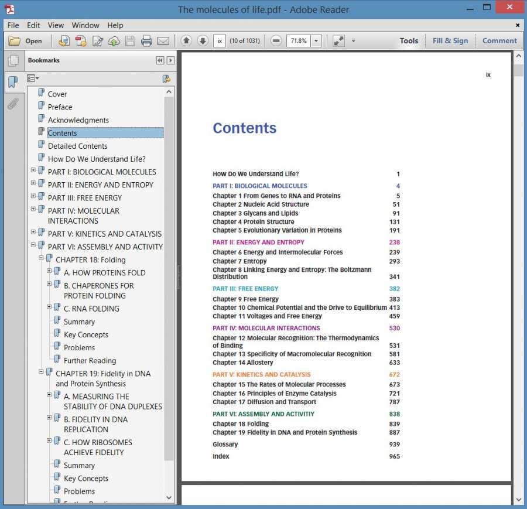
Task: Click the email envelope icon
Action: (163, 41)
